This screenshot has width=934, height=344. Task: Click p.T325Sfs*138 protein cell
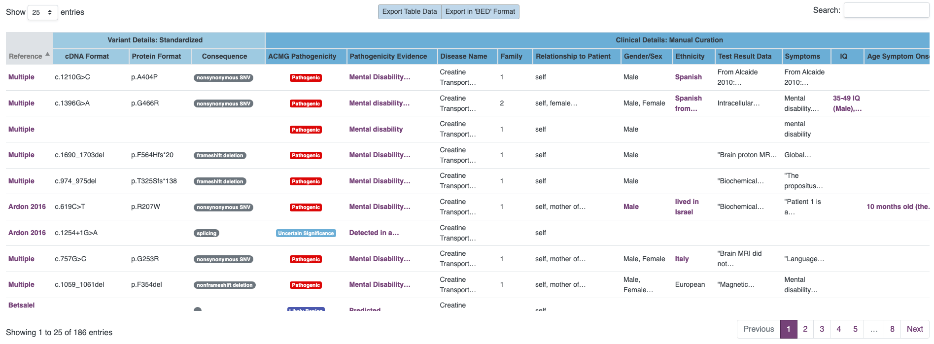[154, 181]
